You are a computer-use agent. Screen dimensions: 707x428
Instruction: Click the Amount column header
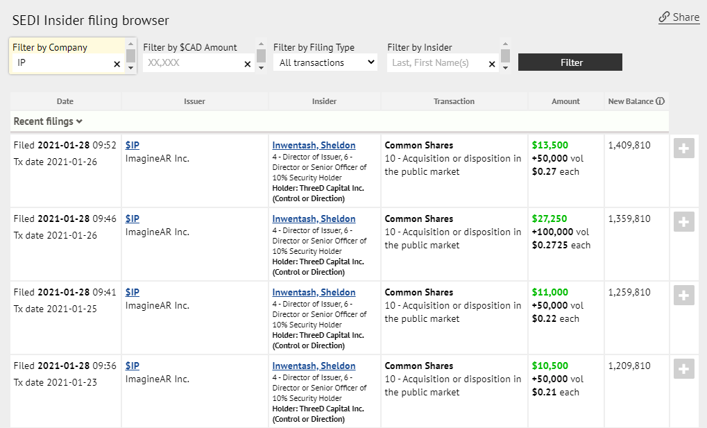pos(565,101)
